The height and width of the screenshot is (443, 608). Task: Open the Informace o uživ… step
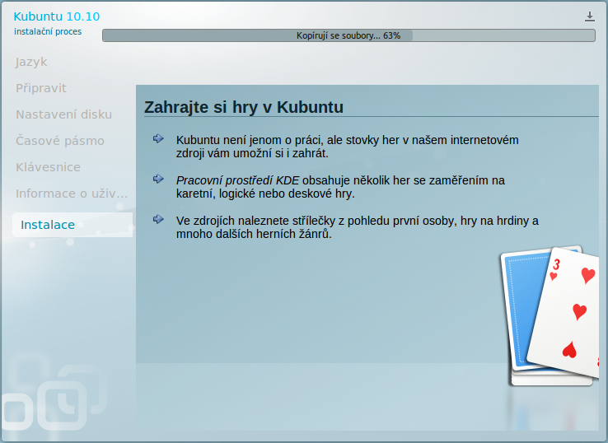72,194
